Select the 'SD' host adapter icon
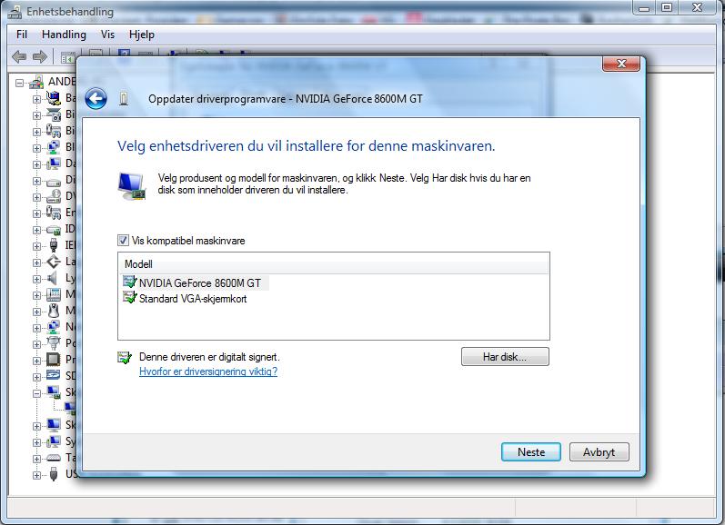Screen dimensions: 725x525 click(53, 375)
